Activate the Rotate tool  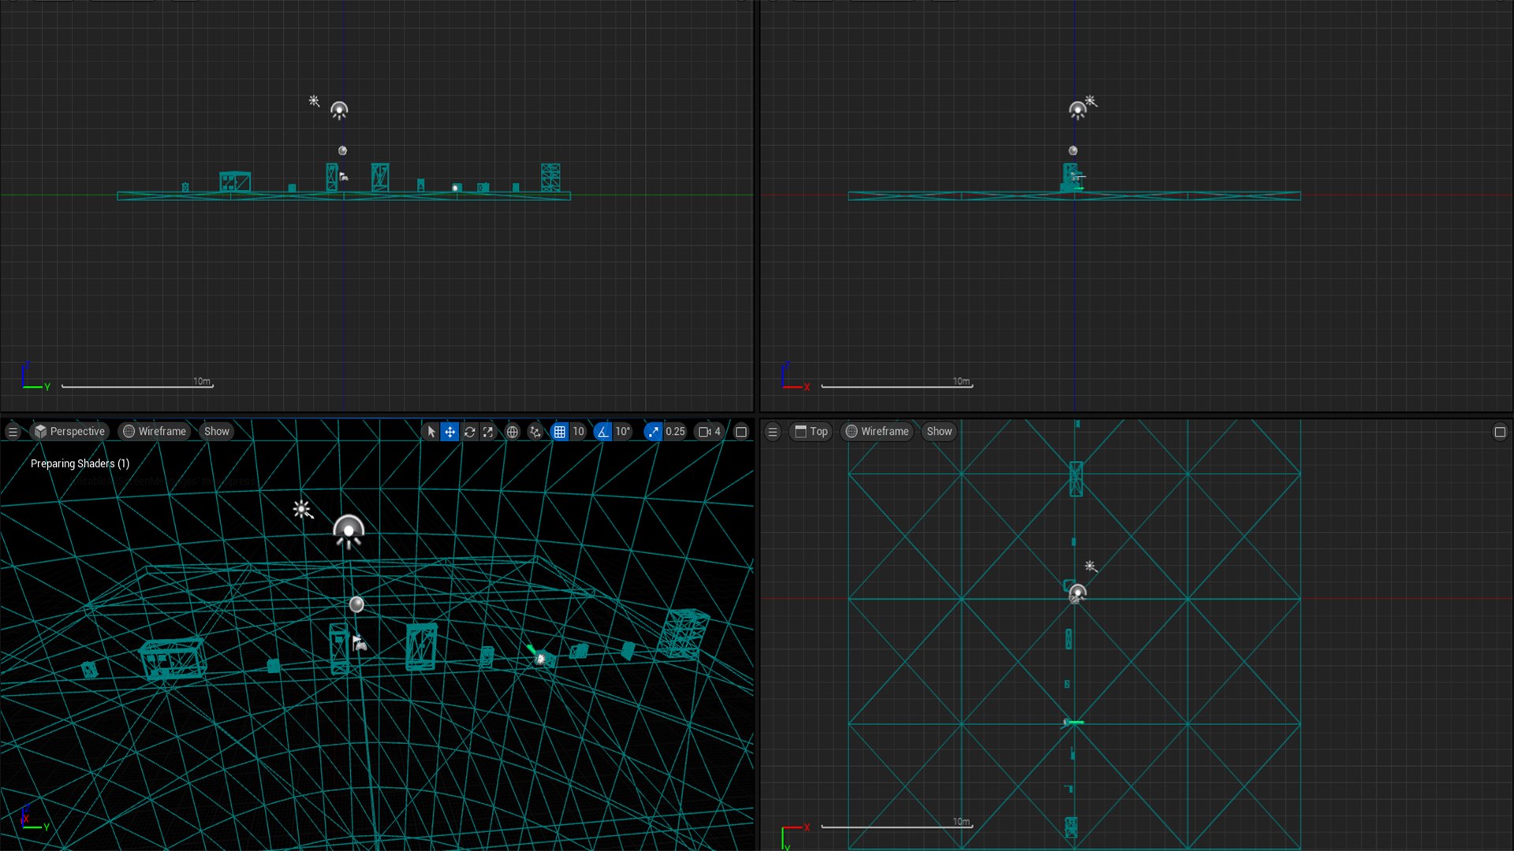point(469,432)
